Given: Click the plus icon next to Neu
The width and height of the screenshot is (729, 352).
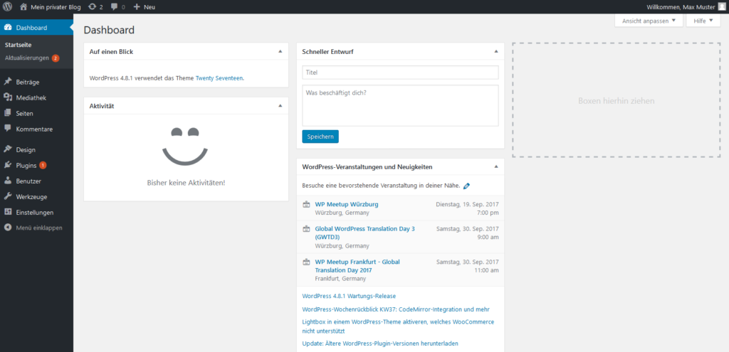Looking at the screenshot, I should click(x=137, y=7).
